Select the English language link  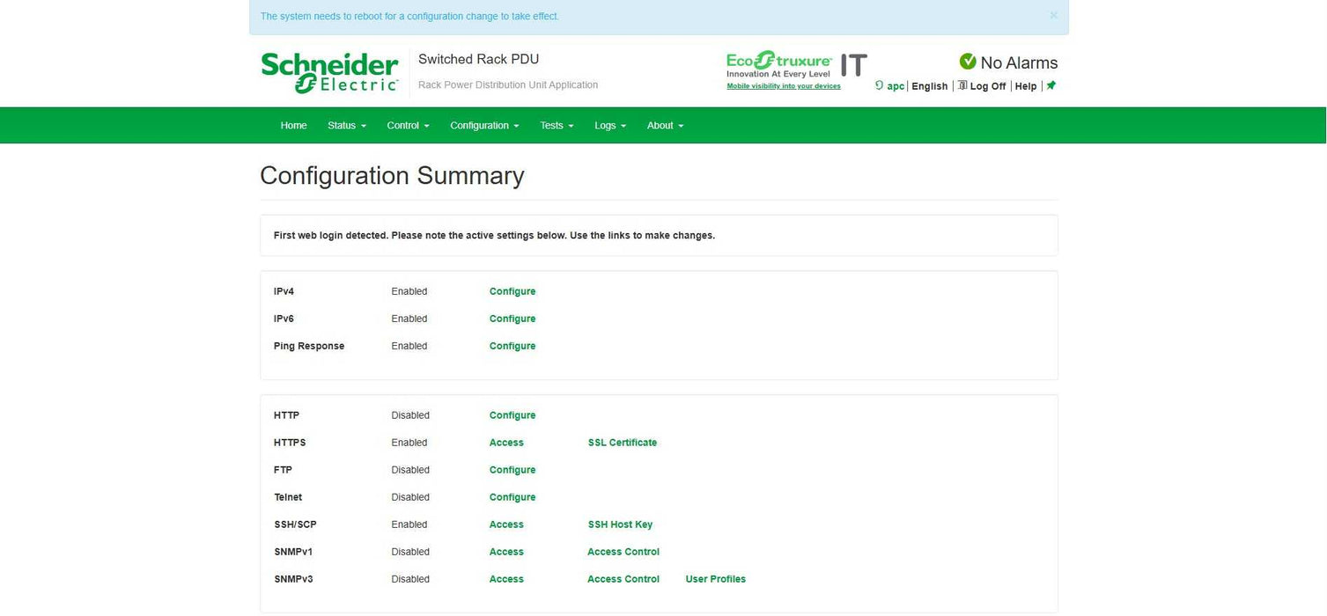[929, 86]
